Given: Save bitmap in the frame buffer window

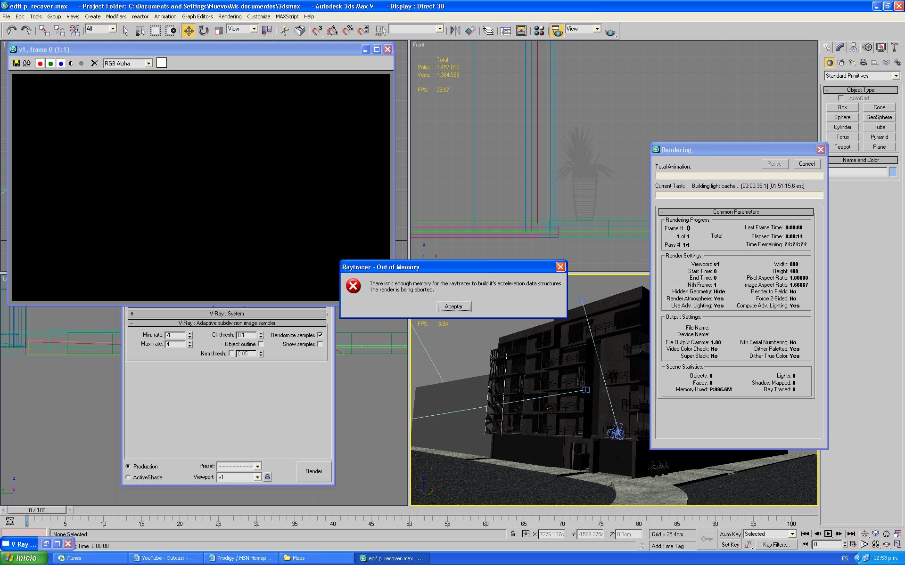Looking at the screenshot, I should click(16, 64).
